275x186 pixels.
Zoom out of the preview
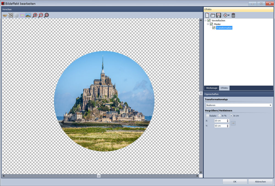click(x=41, y=15)
